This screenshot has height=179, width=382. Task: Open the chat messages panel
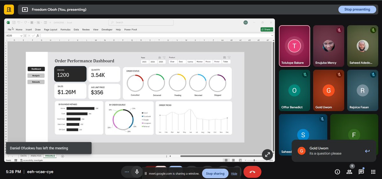point(361,172)
